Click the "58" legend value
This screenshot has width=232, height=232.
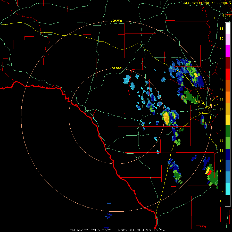(x=221, y=49)
